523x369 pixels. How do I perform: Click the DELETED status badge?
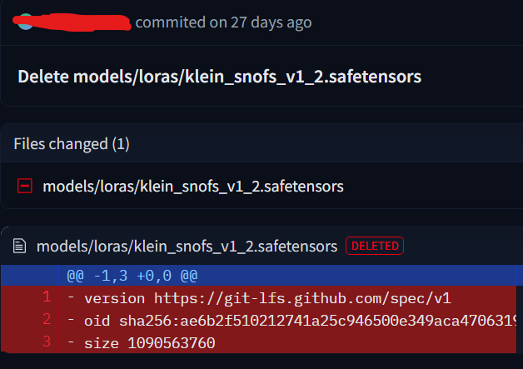coord(375,246)
